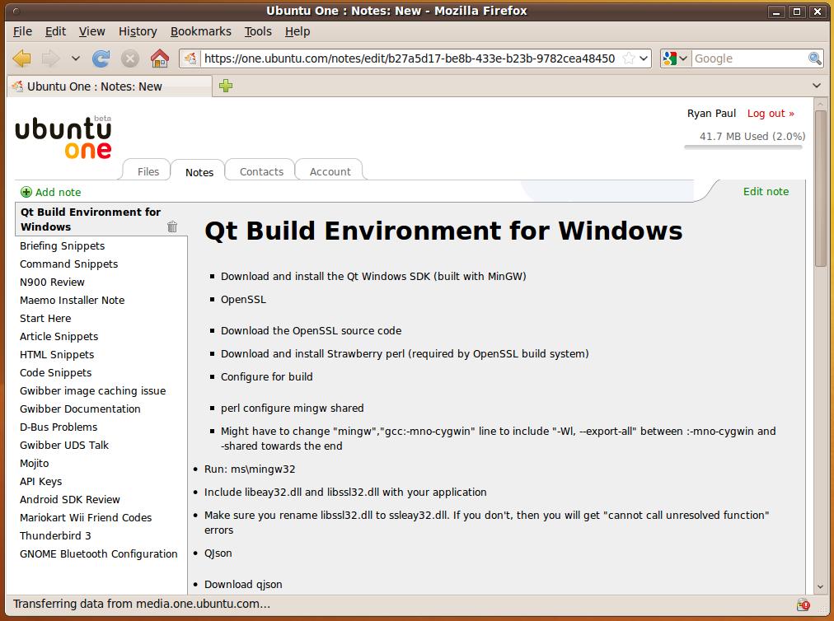The image size is (834, 621).
Task: Open the back/forward history dropdown arrow
Action: [76, 58]
